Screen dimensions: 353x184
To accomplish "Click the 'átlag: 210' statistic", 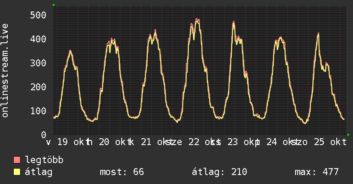I will (219, 172).
